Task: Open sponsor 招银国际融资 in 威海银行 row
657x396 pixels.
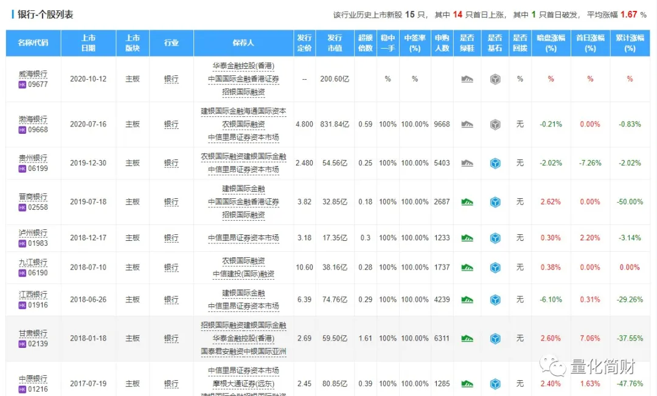Action: coord(243,92)
